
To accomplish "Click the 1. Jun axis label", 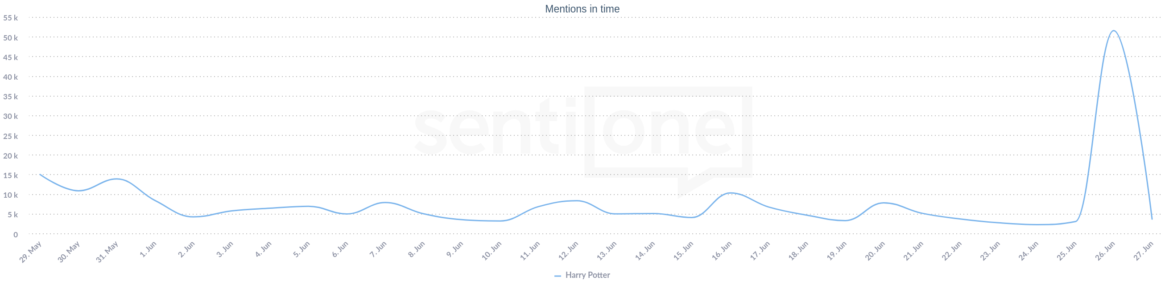I will [148, 249].
